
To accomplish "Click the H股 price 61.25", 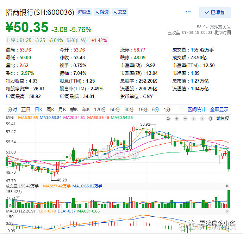I will [x=25, y=40].
